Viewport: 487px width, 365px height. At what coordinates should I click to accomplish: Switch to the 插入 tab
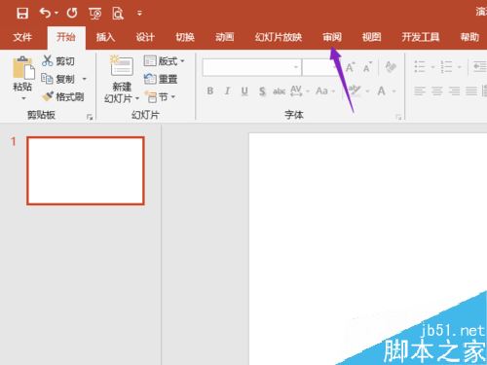105,37
